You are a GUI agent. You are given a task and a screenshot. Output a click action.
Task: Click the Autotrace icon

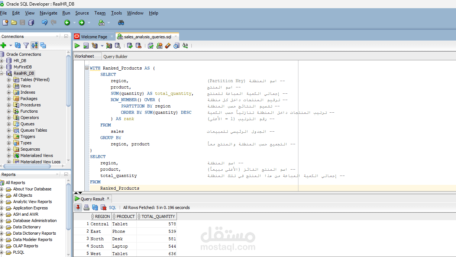point(109,46)
